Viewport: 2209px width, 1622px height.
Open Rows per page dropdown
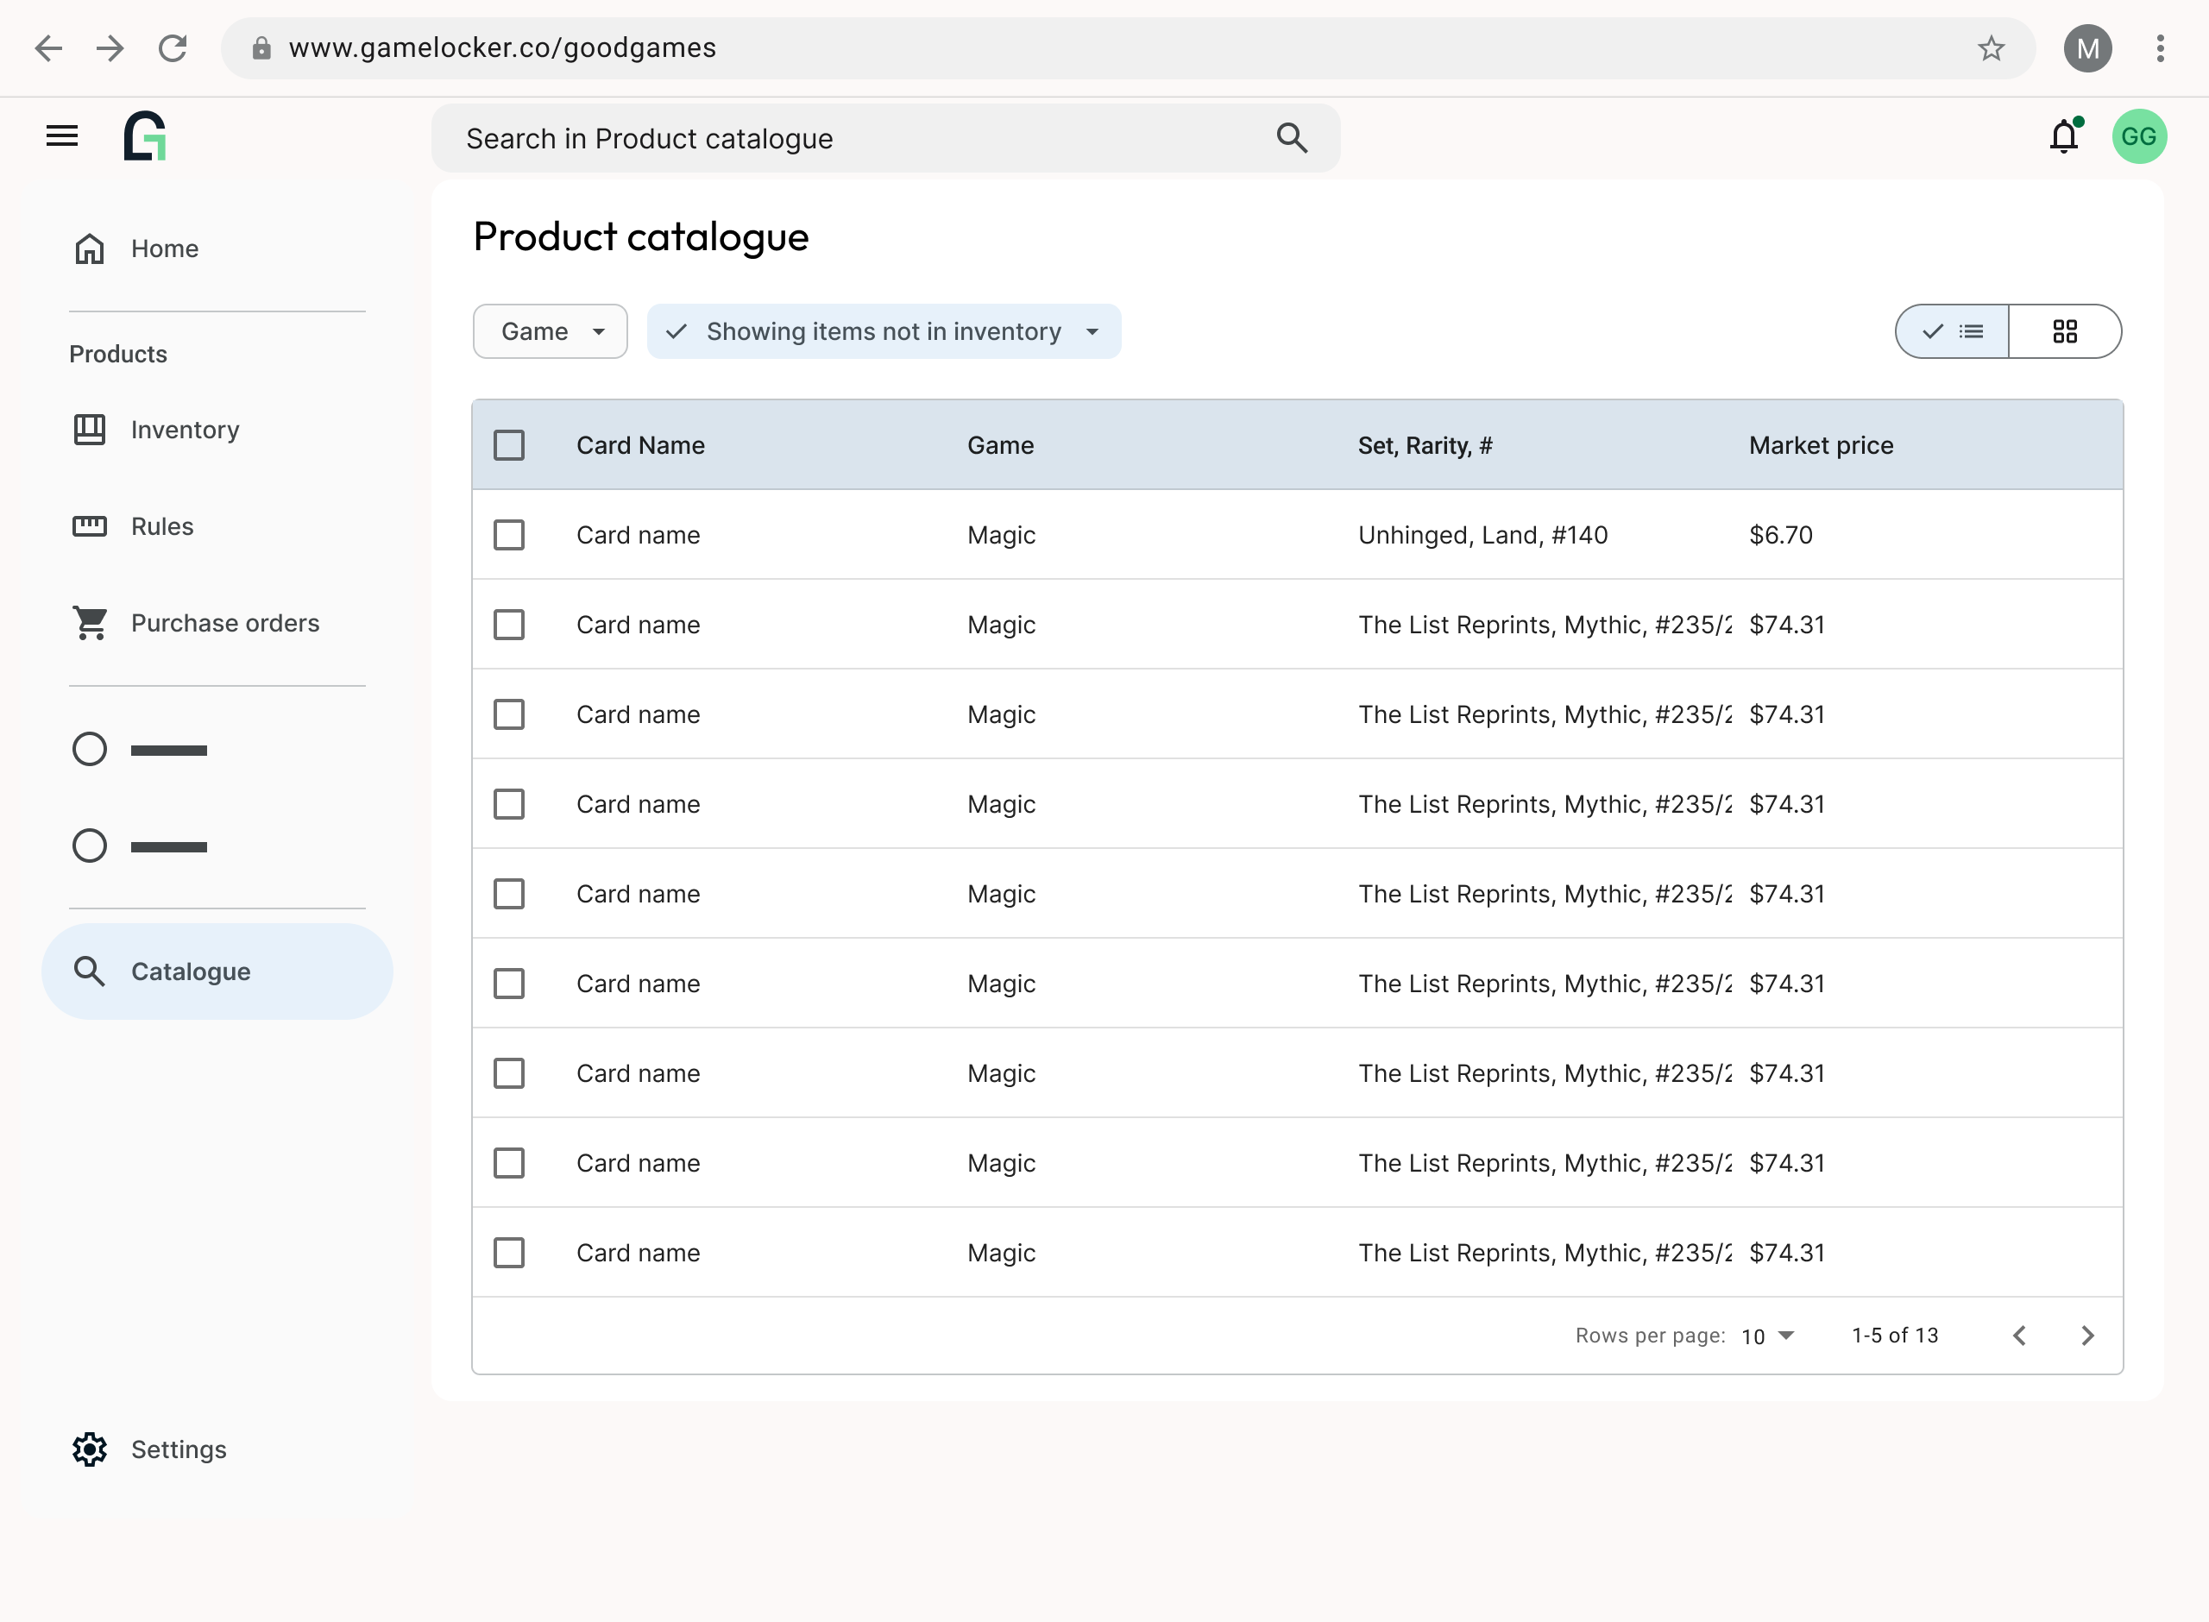click(x=1767, y=1336)
